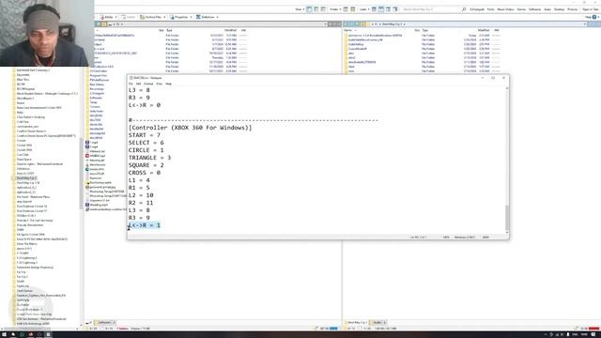The width and height of the screenshot is (601, 338).
Task: Click the 'L<->R = 0' line
Action: [145, 105]
